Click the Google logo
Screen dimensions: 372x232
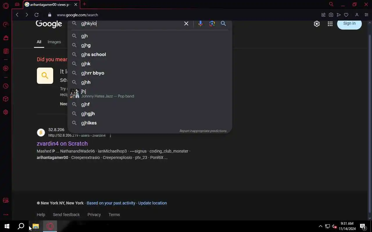(x=49, y=24)
